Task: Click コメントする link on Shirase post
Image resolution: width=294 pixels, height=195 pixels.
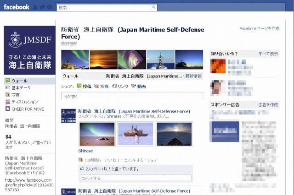Action: [134, 160]
